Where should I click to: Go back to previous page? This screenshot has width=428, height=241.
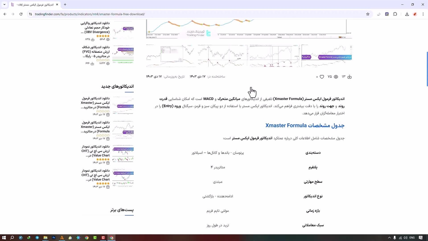click(x=5, y=14)
